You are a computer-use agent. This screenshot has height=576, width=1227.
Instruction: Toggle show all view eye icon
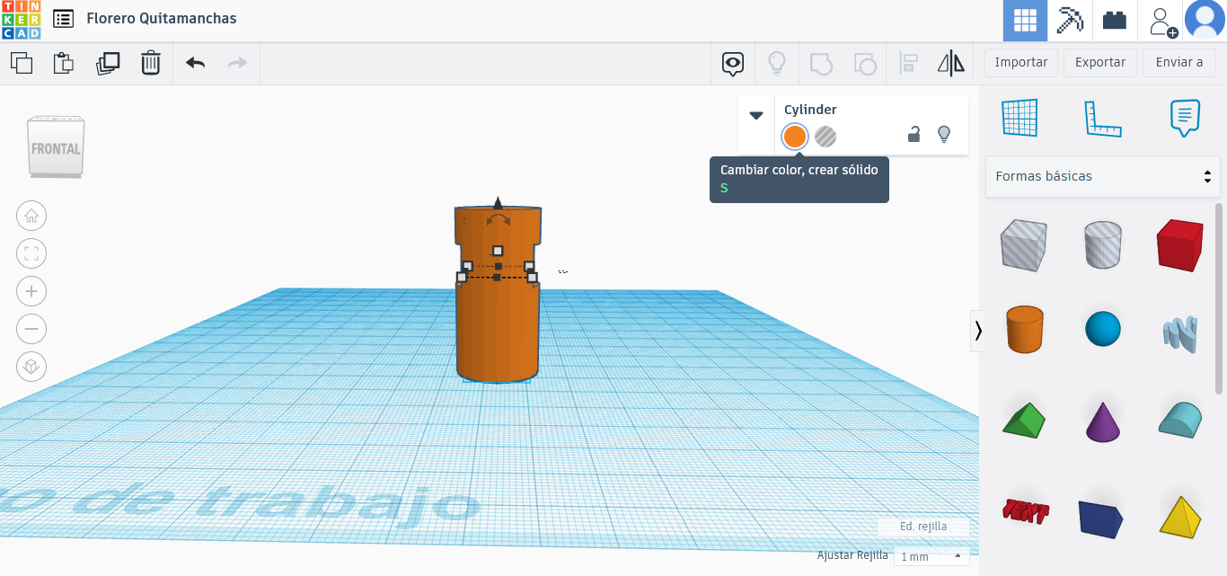(733, 63)
